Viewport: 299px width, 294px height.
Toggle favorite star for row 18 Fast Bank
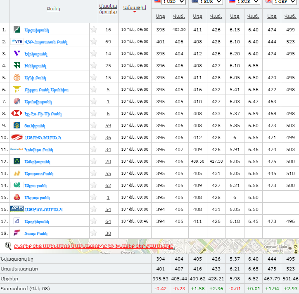[94, 233]
